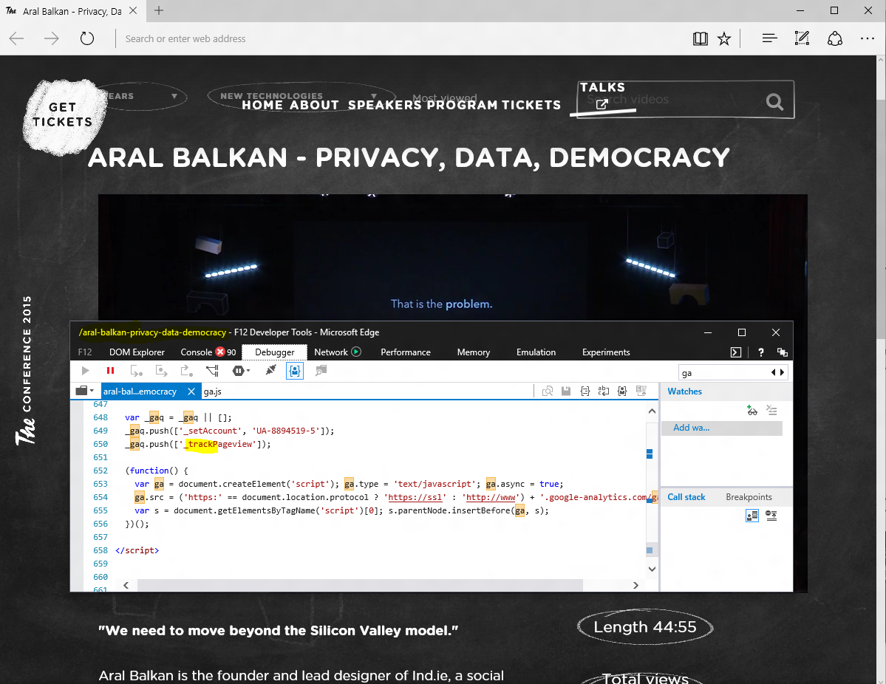Click the Break on new worker icon
Screen dimensions: 886x684
pos(212,371)
